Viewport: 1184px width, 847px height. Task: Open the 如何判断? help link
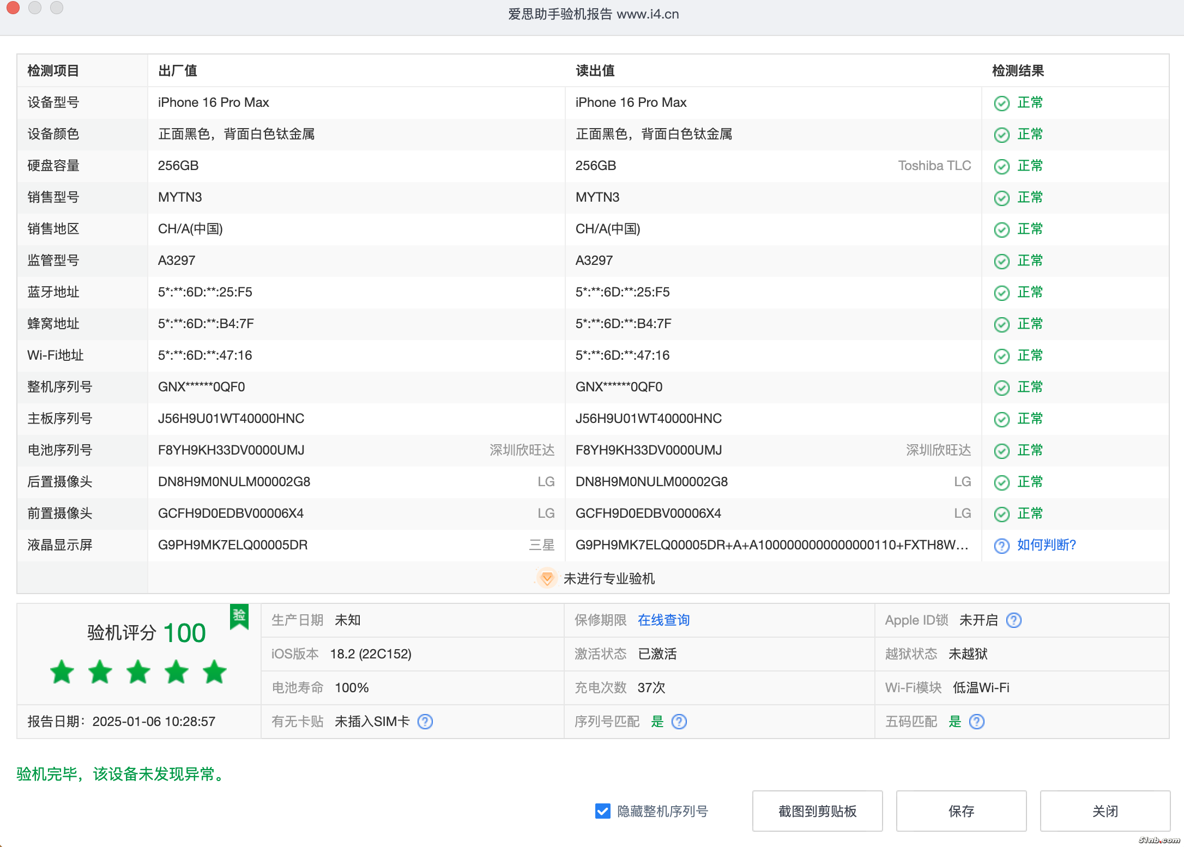pyautogui.click(x=1046, y=545)
